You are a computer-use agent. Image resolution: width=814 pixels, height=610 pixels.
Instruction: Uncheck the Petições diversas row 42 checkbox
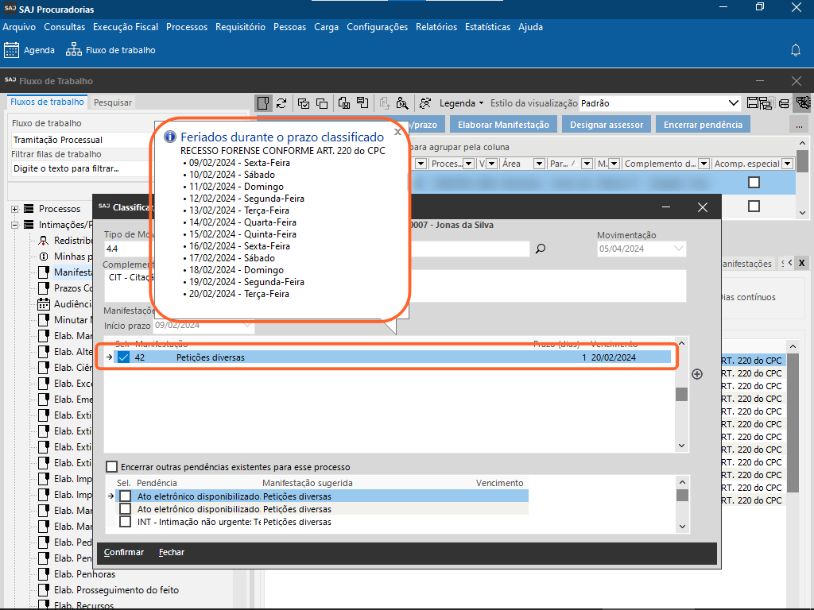pos(123,357)
